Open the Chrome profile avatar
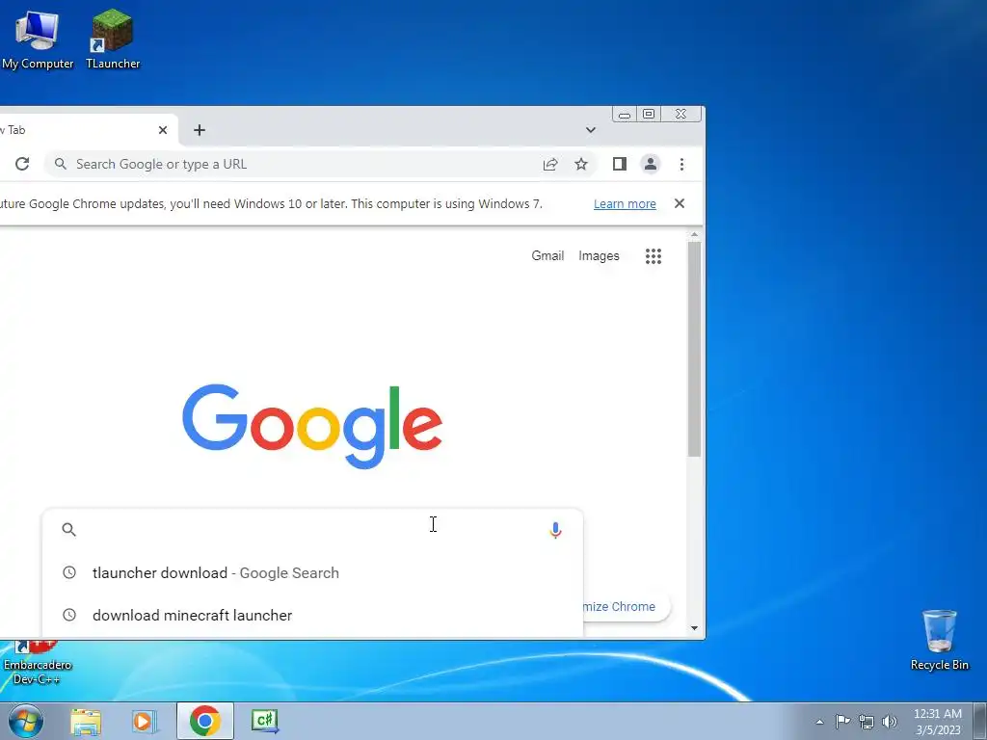This screenshot has width=987, height=740. [651, 164]
